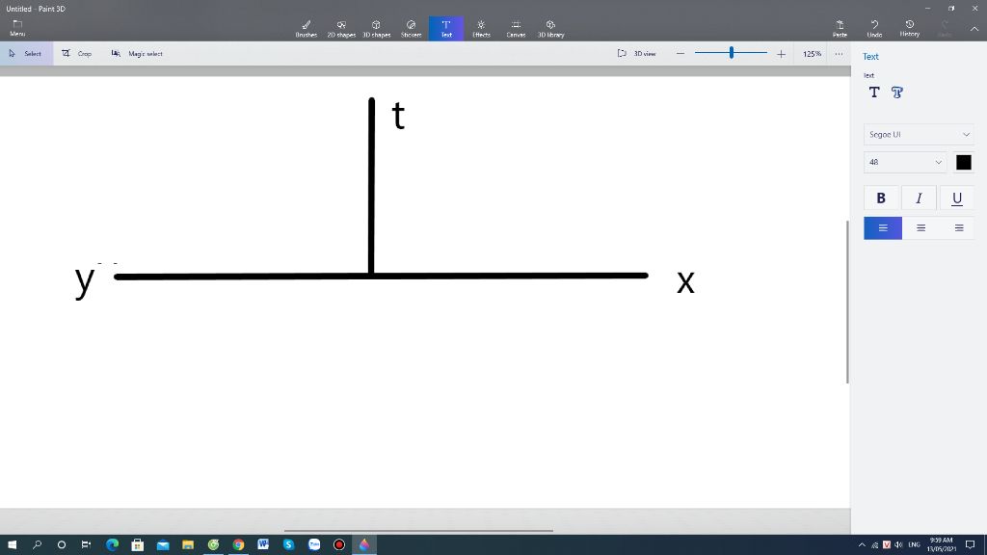Collapse the top ribbon chevron
The height and width of the screenshot is (555, 987).
tap(974, 29)
